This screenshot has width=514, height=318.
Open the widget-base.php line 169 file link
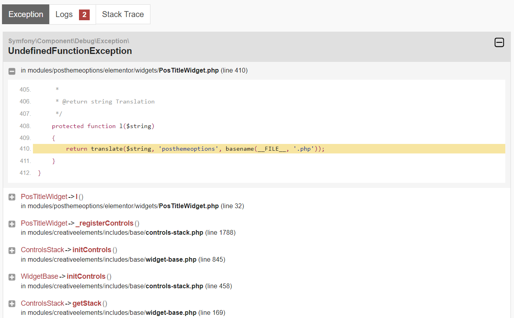123,313
